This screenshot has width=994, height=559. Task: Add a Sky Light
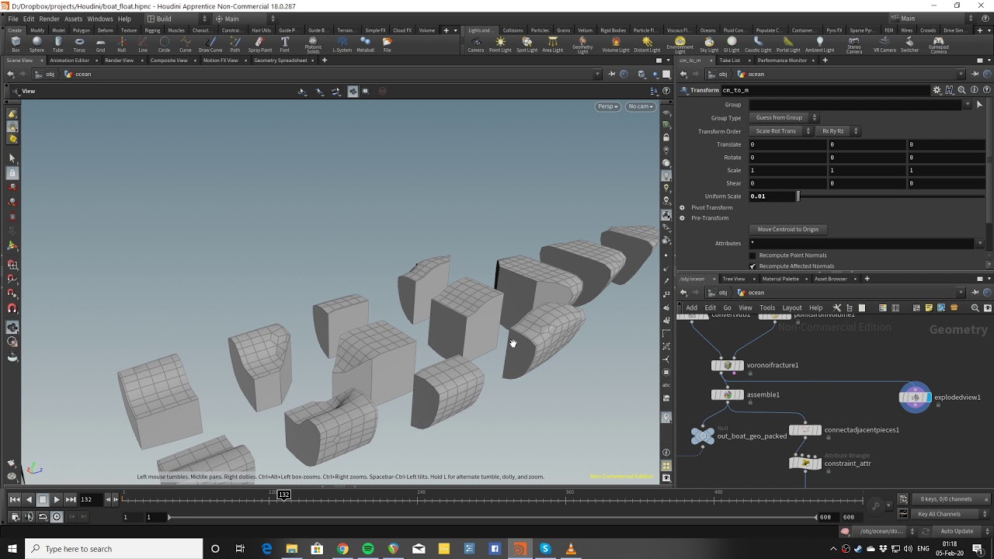point(709,45)
